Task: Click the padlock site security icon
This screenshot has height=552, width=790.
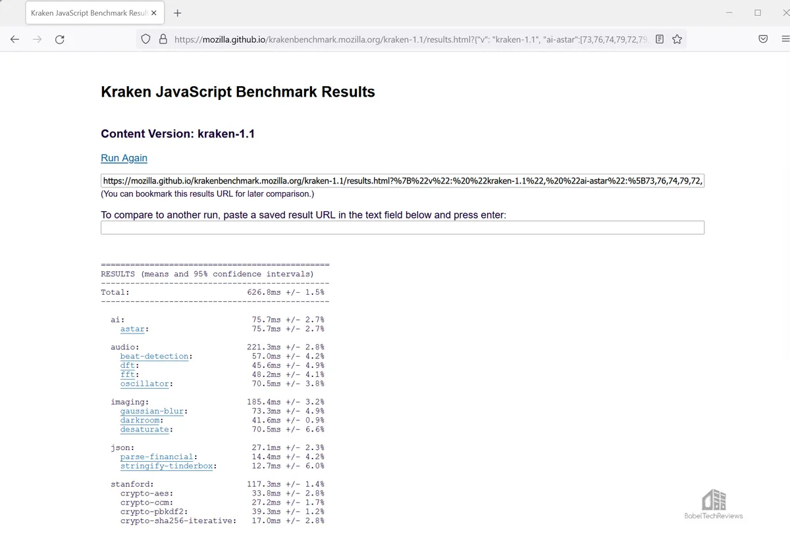Action: (x=163, y=39)
